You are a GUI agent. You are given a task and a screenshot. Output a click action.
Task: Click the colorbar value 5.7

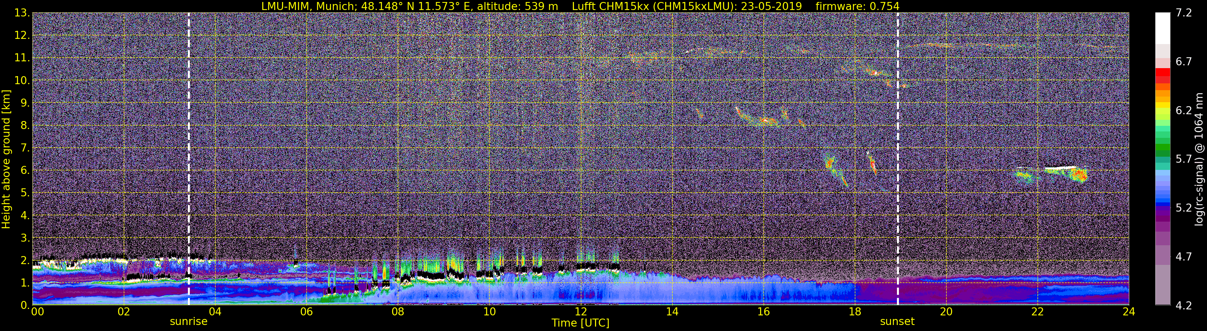click(x=1184, y=159)
